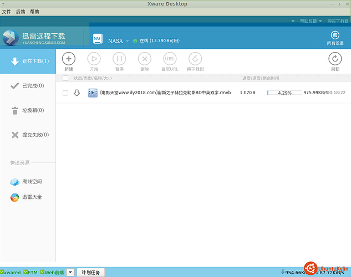This screenshot has height=277, width=351.
Task: Click the 4.29% download progress bar
Action: (283, 93)
